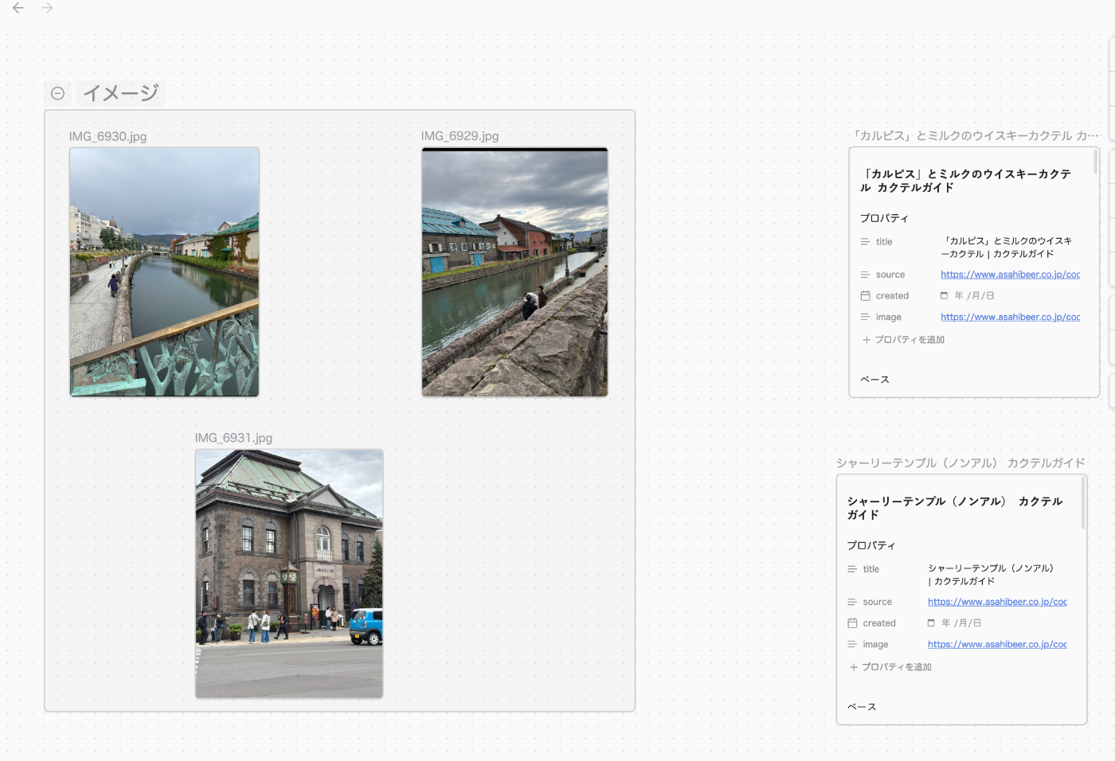The image size is (1115, 761).
Task: Click the title property icon in the カルピス card
Action: point(865,242)
